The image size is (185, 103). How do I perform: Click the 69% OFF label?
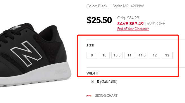pos(156,24)
